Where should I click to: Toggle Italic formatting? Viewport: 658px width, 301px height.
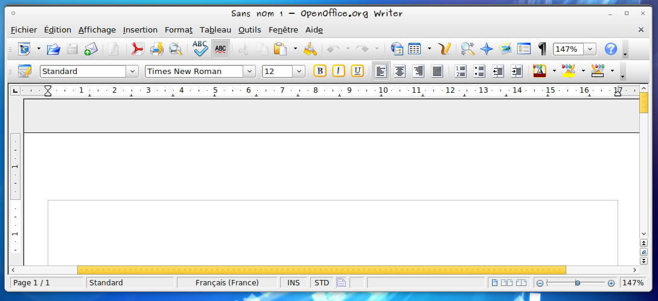coord(338,71)
